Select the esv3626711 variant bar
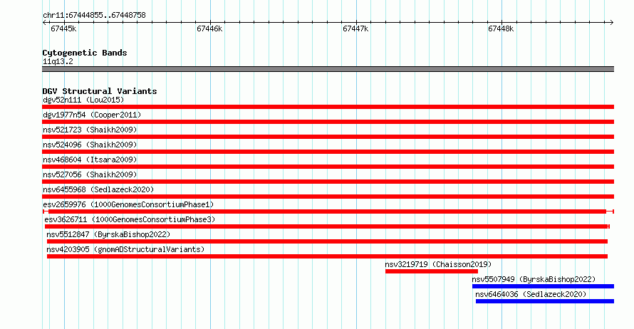Viewport: 634px width, 329px height. [327, 226]
